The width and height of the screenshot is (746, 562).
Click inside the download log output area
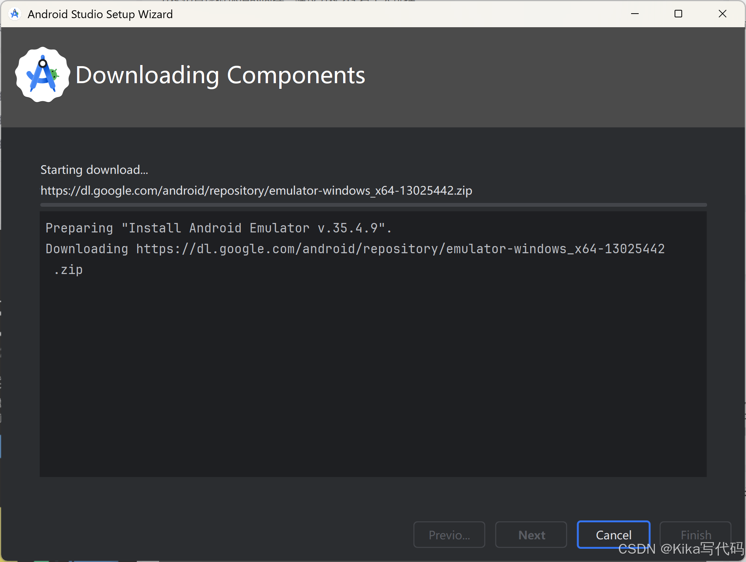coord(373,344)
